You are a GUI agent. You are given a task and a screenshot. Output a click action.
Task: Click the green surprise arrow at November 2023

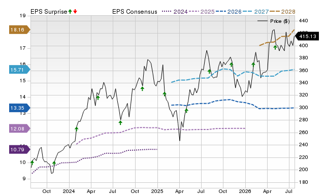pyautogui.click(x=54, y=163)
